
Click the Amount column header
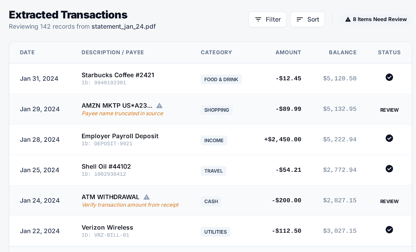[288, 52]
